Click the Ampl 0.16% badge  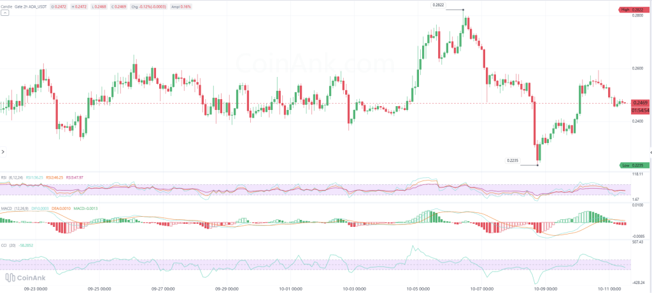point(180,7)
